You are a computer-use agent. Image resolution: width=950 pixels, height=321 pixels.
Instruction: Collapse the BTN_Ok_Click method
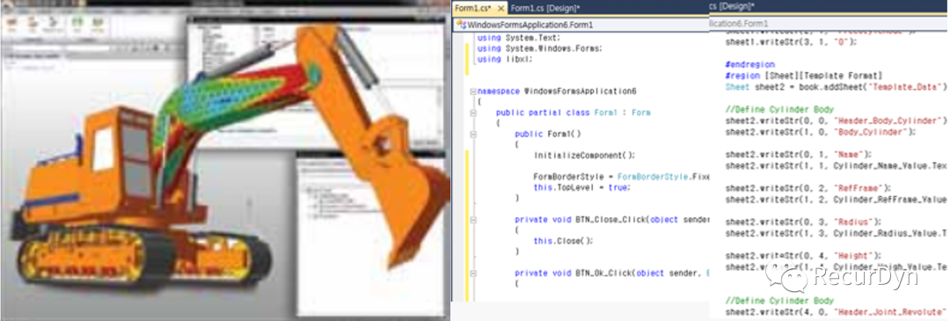tap(472, 274)
